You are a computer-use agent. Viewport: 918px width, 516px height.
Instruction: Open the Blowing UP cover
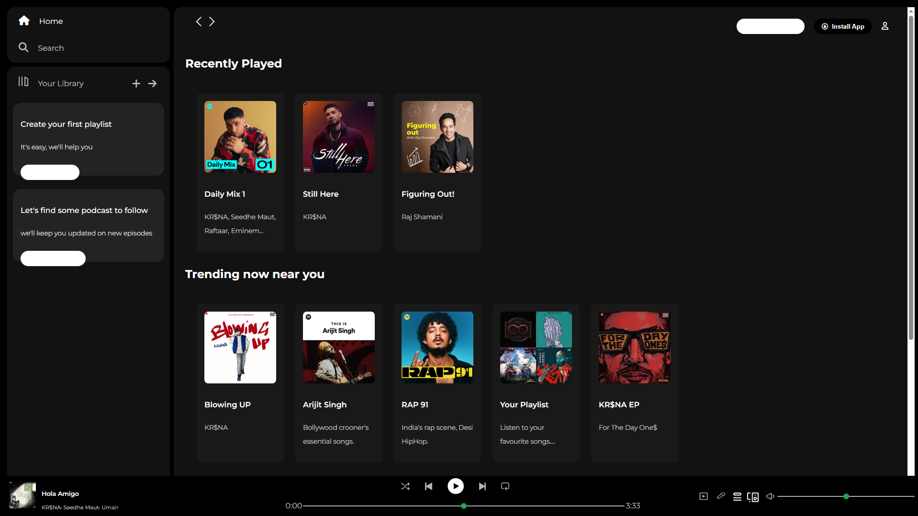[x=240, y=348]
